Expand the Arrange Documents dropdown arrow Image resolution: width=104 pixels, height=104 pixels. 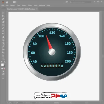(x=17, y=2)
